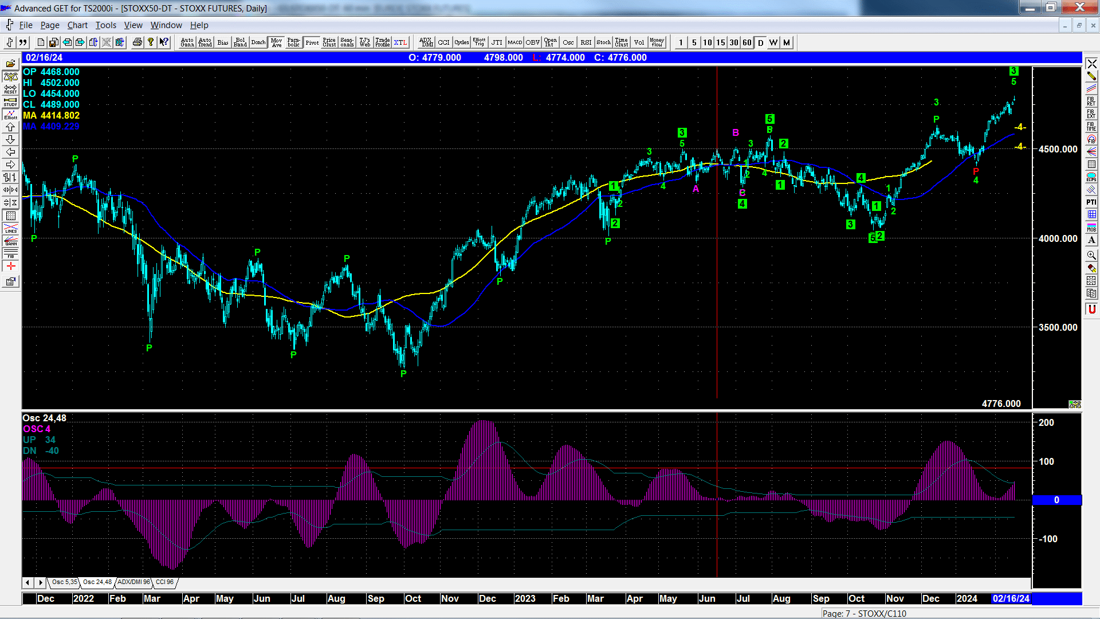Viewport: 1100px width, 619px height.
Task: Click the Elliott Trig button
Action: coord(479,42)
